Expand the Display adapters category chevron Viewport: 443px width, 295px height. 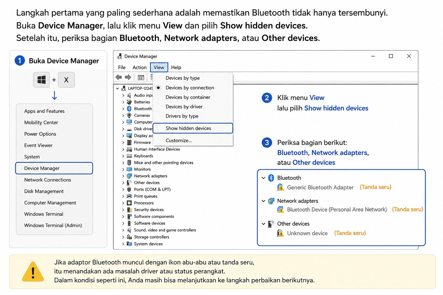tap(123, 136)
